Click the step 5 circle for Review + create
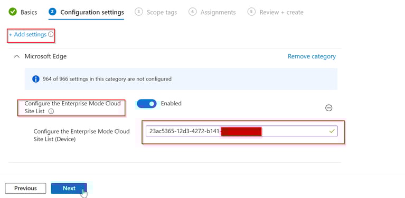405x198 pixels. click(x=251, y=12)
